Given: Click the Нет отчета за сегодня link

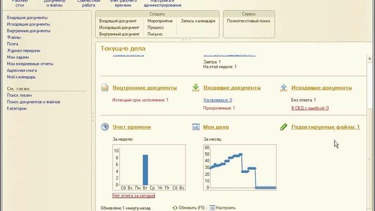Looking at the screenshot, I should click(134, 196).
